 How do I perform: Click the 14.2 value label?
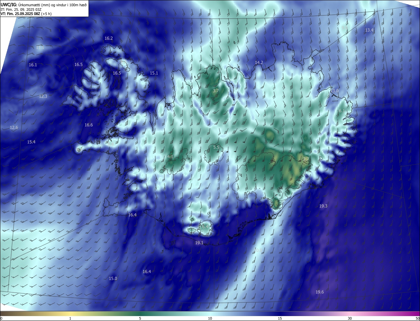pyautogui.click(x=259, y=63)
